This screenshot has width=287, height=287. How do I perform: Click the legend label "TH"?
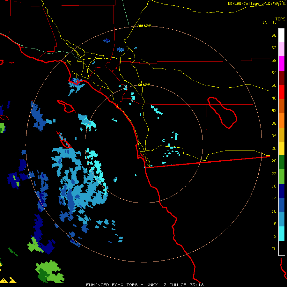274,249
